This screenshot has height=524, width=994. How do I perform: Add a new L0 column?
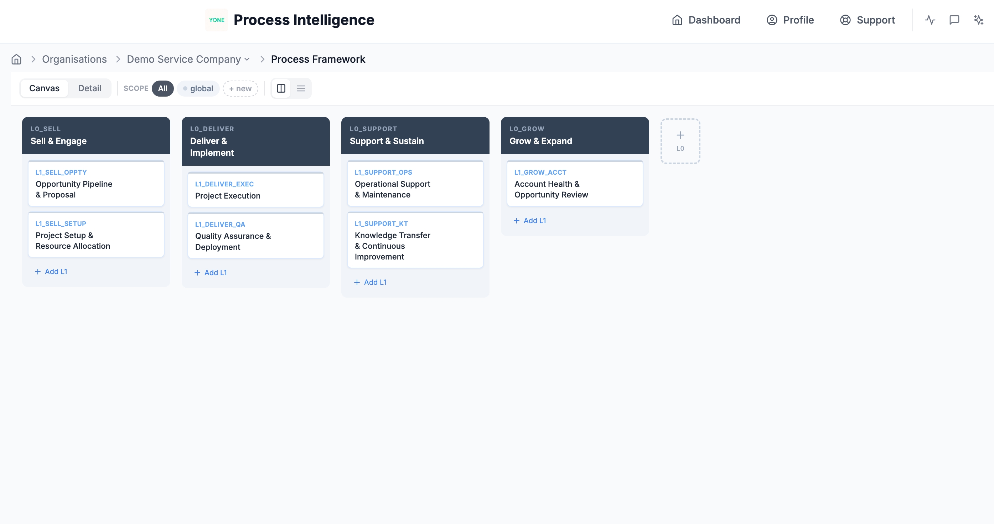680,141
